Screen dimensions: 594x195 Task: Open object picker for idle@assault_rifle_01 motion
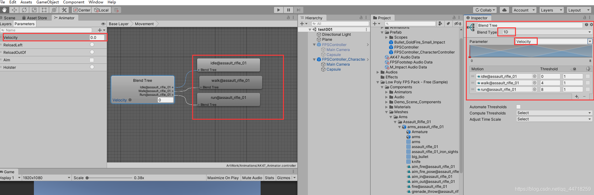tap(535, 76)
